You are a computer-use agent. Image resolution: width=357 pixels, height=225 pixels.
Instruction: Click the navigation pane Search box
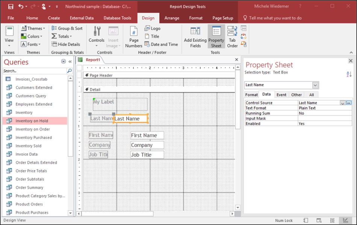click(x=35, y=71)
